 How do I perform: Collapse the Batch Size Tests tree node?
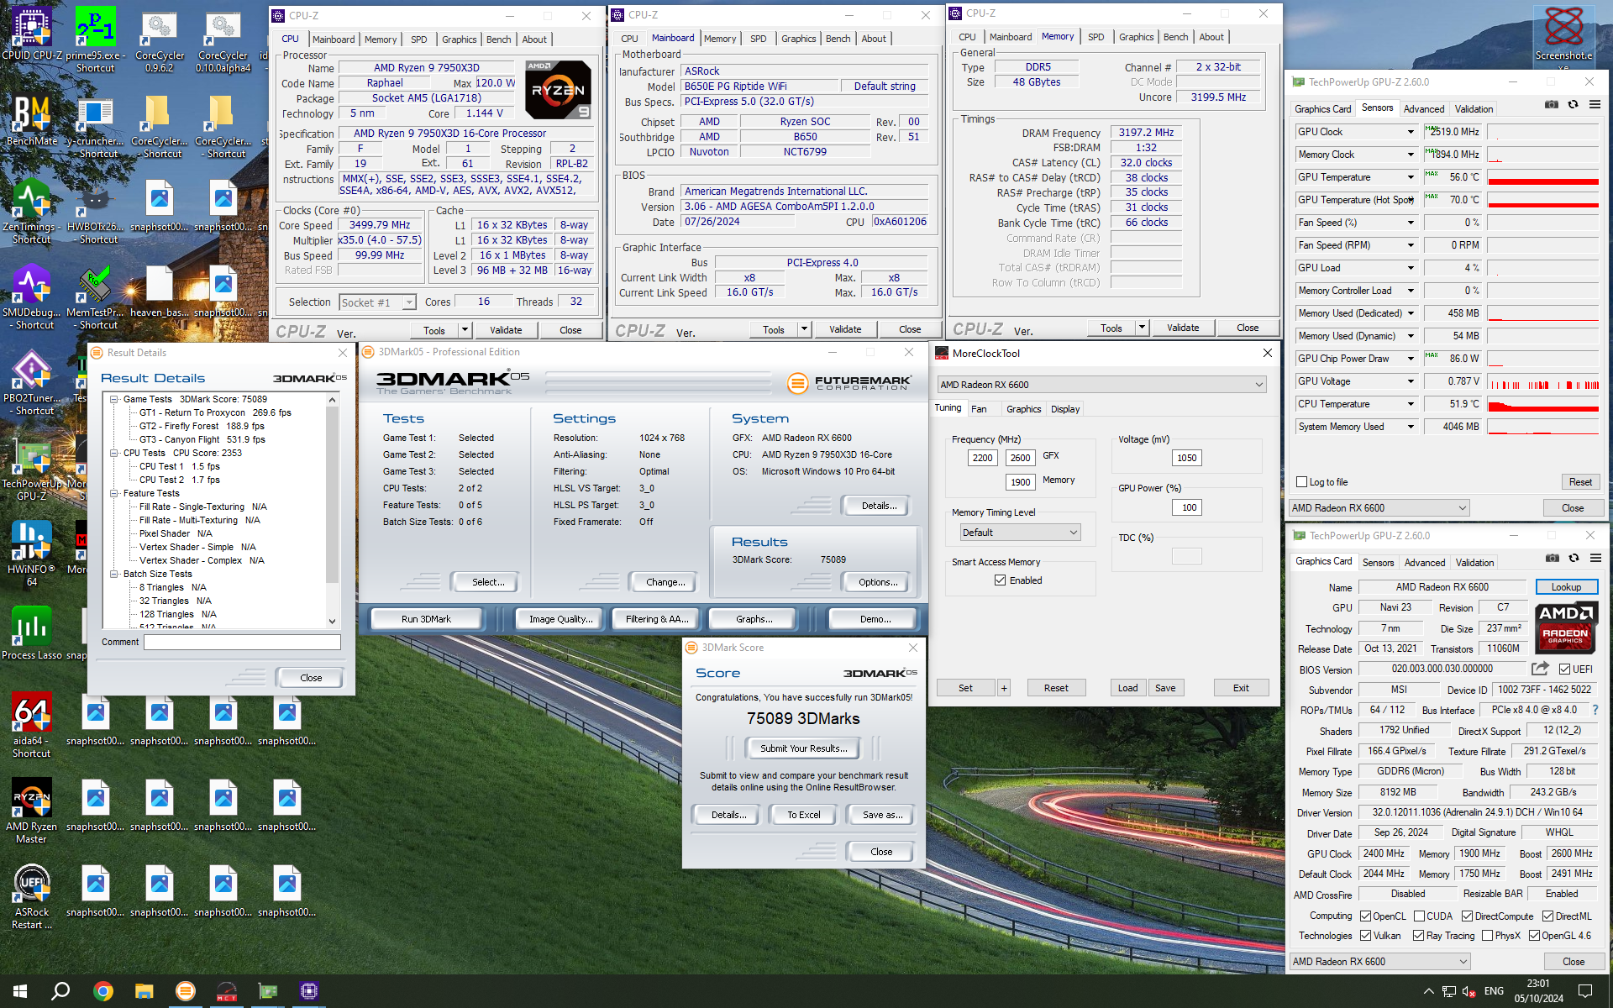click(114, 574)
